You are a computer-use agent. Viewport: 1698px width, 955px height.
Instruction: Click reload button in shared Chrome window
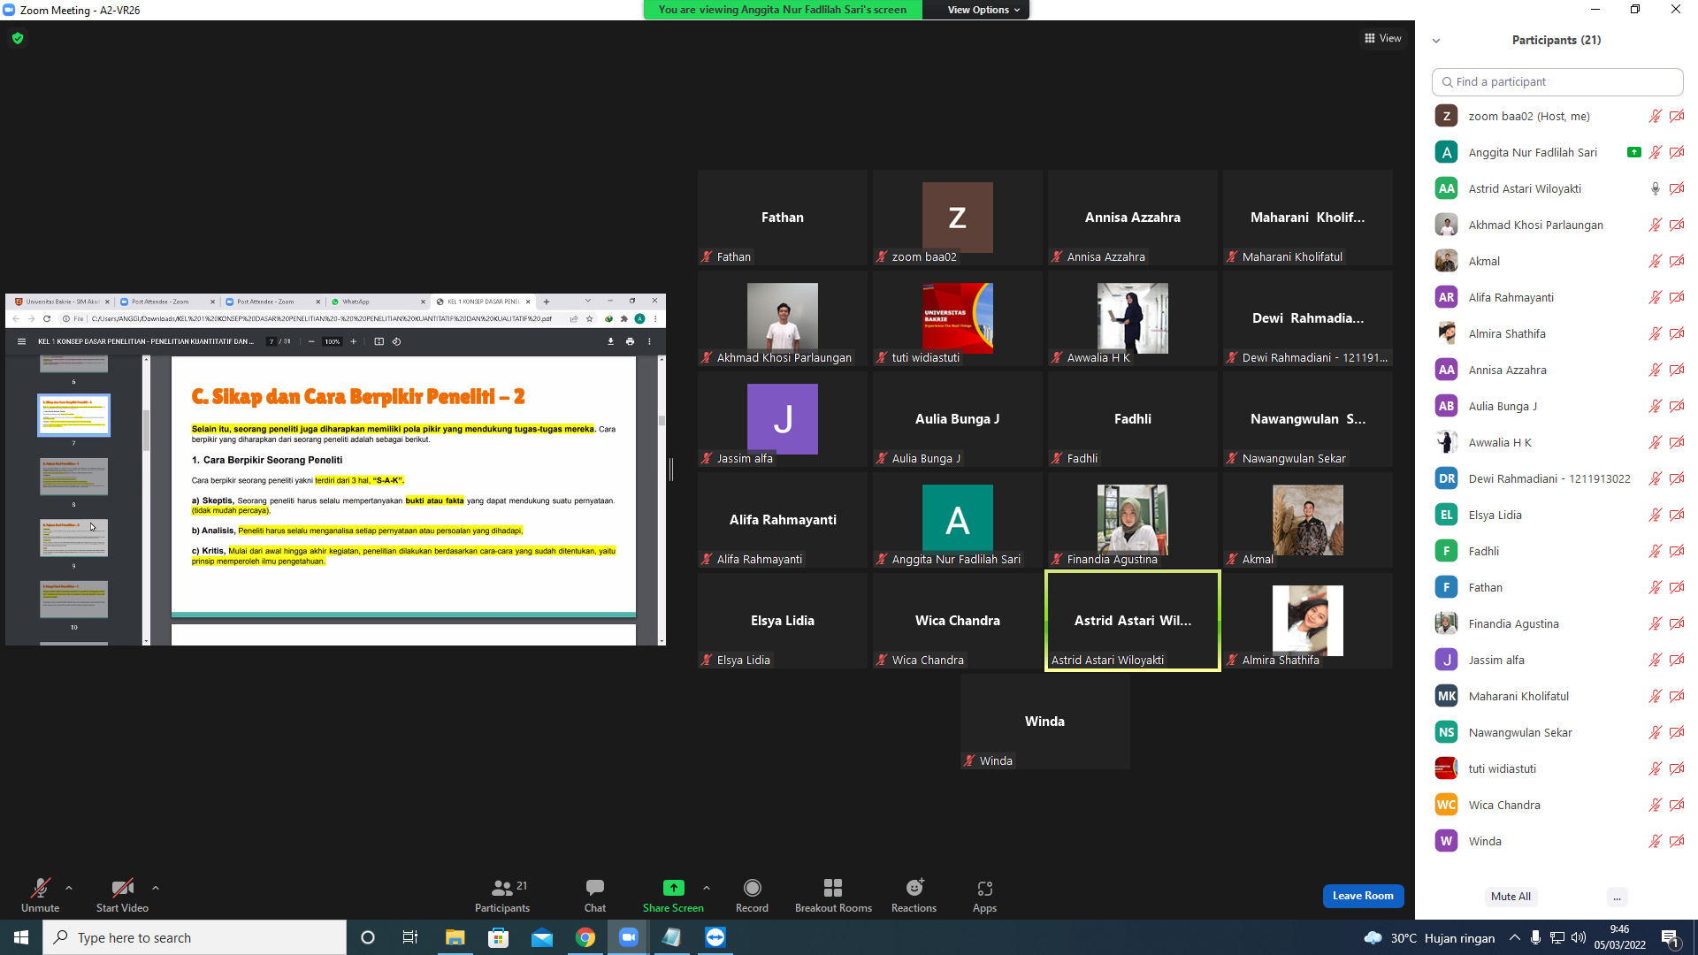[x=47, y=318]
